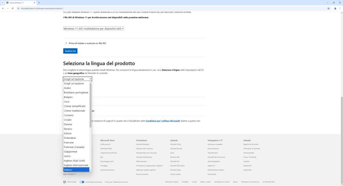Open Sostenibilità footer link

pos(247,170)
